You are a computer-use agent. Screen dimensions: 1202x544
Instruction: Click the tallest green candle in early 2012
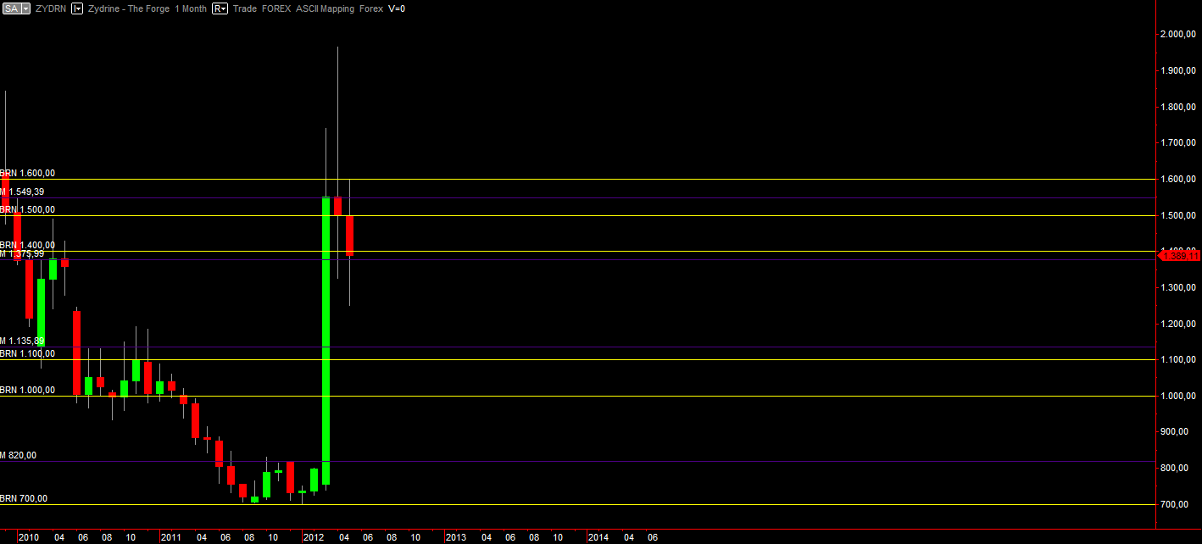326,341
